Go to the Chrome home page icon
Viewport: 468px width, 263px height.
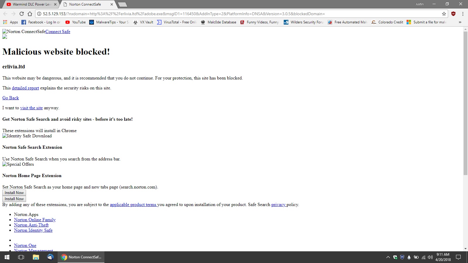tap(30, 14)
